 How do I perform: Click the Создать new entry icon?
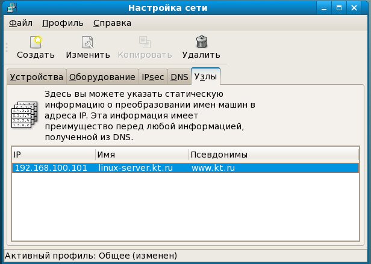(36, 42)
